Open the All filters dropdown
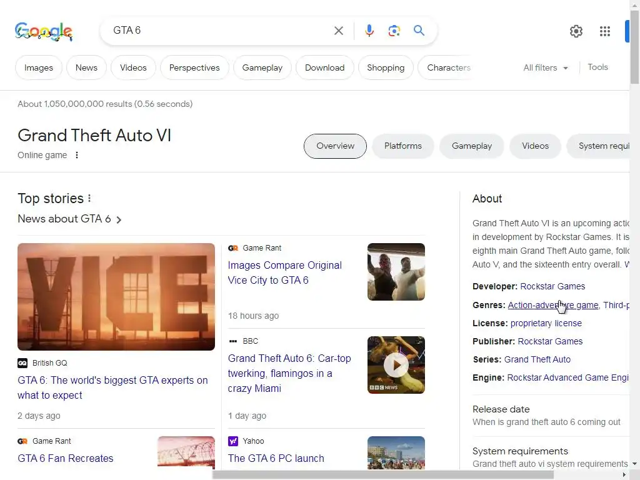Image resolution: width=640 pixels, height=480 pixels. click(x=546, y=67)
